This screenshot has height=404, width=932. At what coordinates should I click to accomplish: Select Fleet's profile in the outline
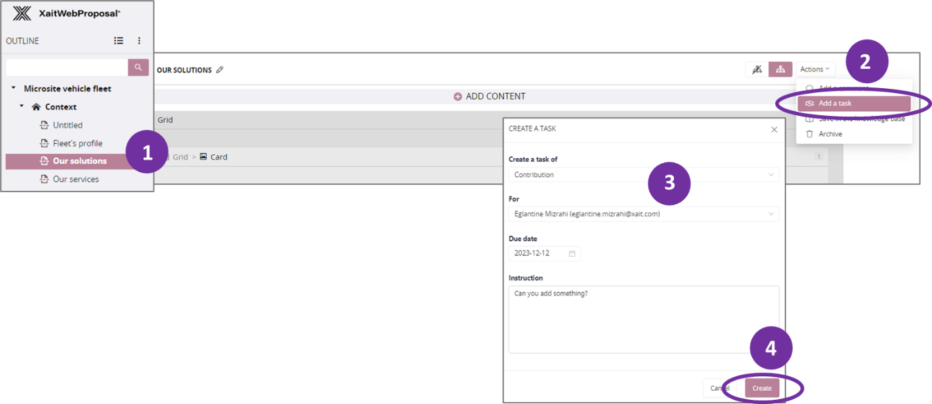[77, 143]
